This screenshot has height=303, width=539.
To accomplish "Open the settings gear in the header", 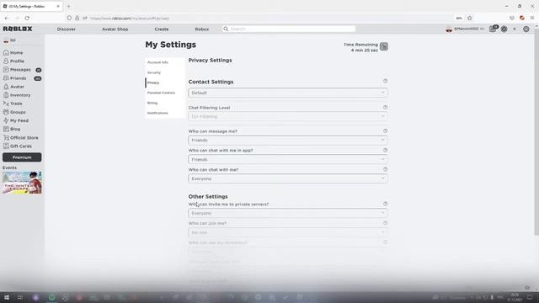I will point(526,29).
